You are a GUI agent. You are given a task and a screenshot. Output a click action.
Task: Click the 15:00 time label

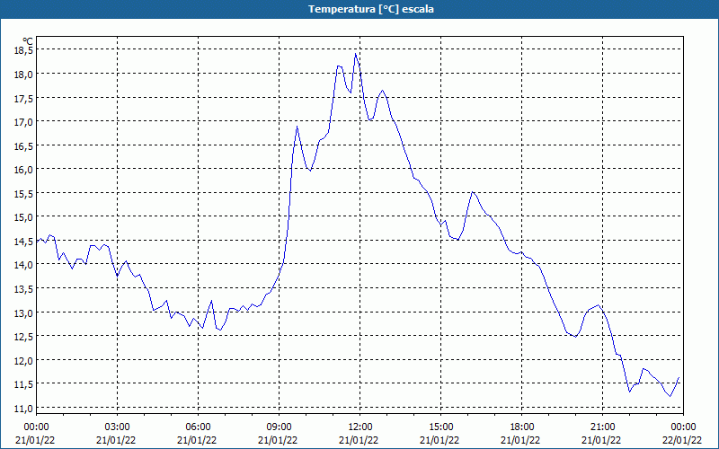point(441,427)
